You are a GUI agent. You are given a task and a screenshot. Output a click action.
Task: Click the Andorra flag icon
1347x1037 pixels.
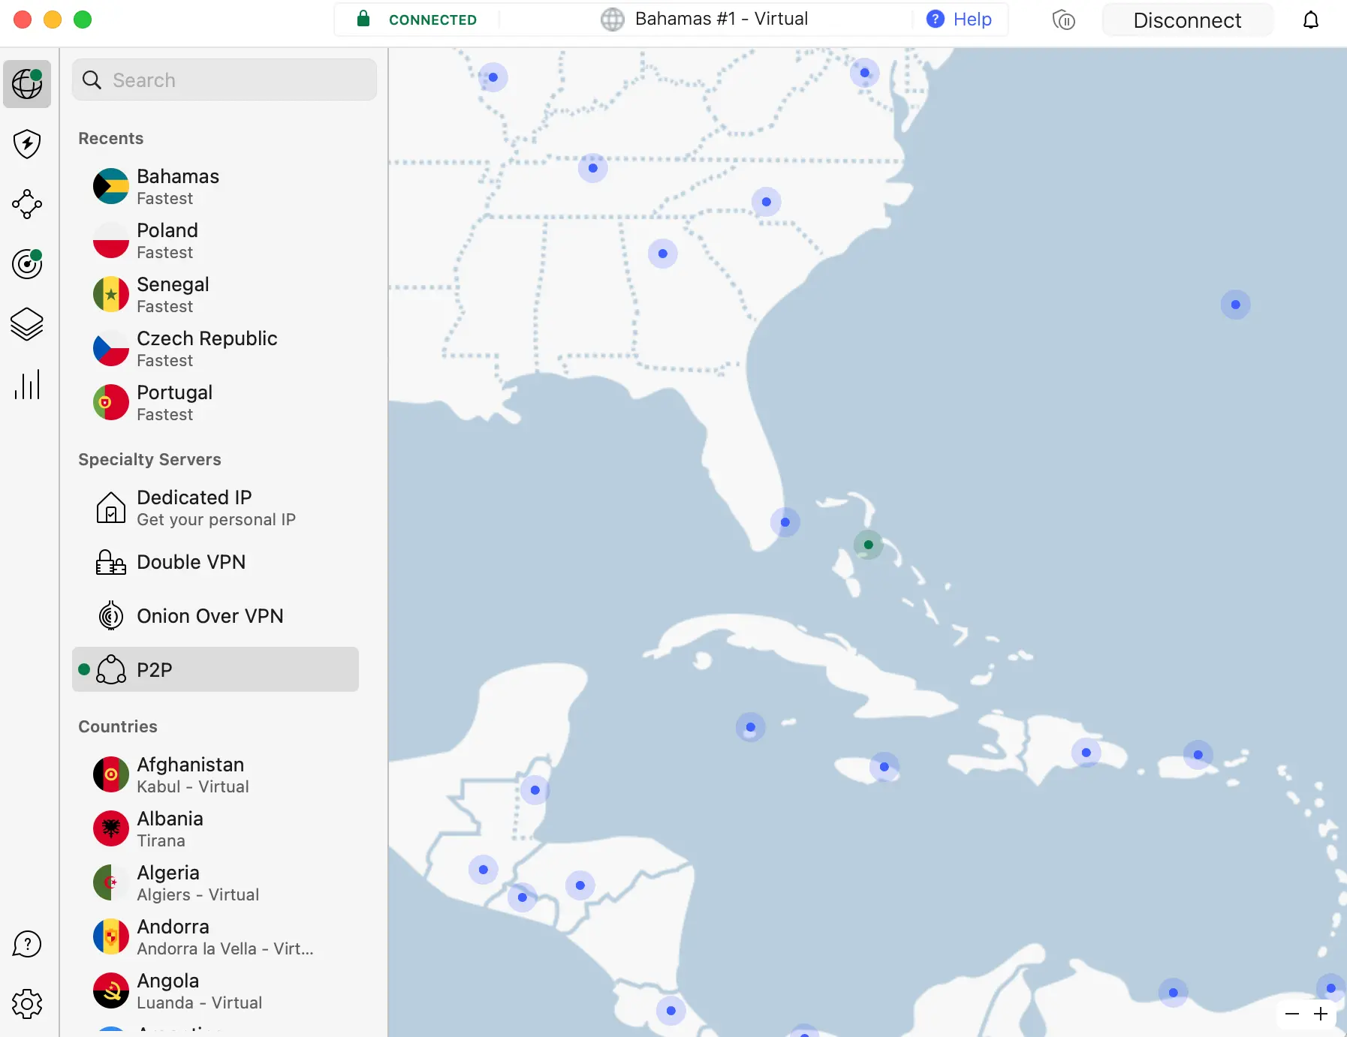111,936
